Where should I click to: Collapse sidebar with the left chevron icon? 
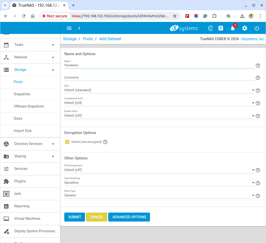pyautogui.click(x=79, y=28)
